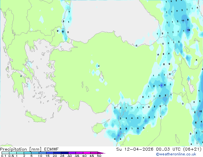The height and width of the screenshot is (157, 203).
Task: Click the 25–30 mm navy legend swatch
Action: tap(64, 153)
